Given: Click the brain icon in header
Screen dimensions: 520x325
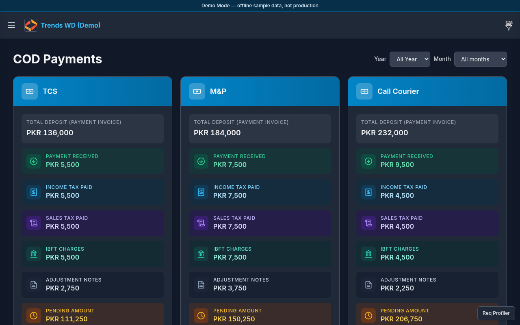Looking at the screenshot, I should 509,25.
